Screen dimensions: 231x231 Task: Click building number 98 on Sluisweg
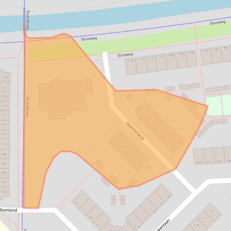point(226,48)
